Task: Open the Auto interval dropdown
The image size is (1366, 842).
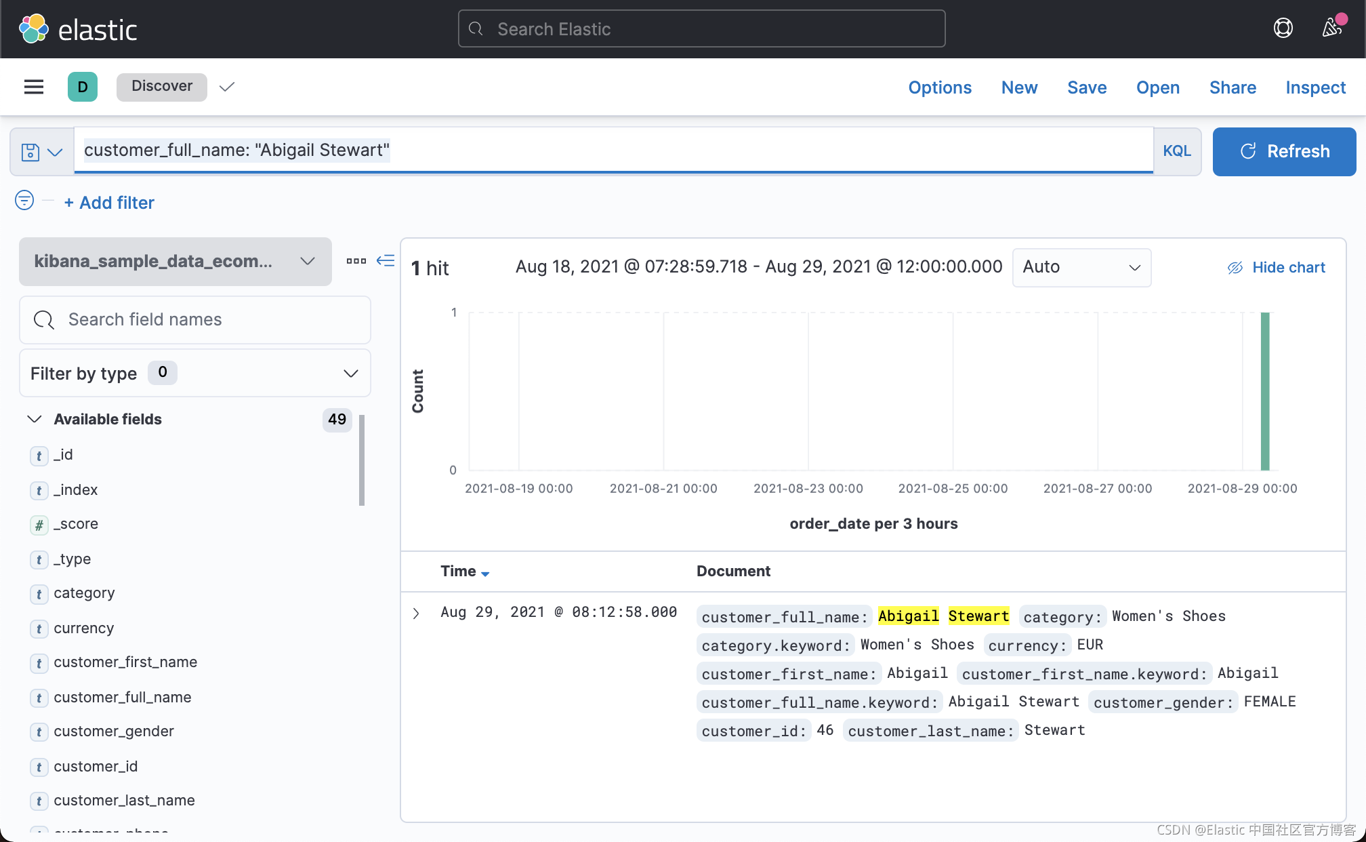Action: [x=1081, y=267]
